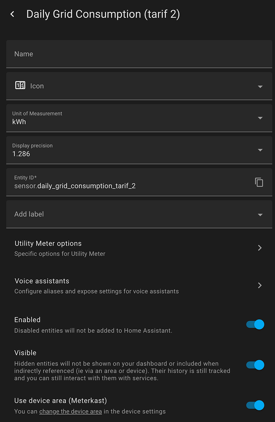This screenshot has height=422, width=275.
Task: Click the change the device area link
Action: [70, 411]
